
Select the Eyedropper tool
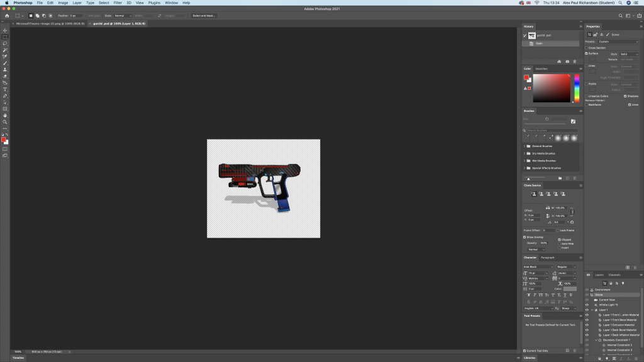tap(5, 57)
